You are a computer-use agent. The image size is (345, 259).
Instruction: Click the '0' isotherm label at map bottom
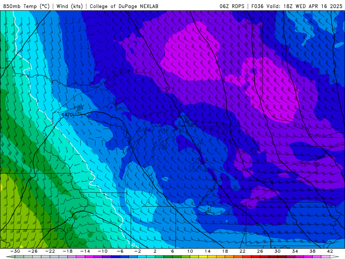[x=134, y=245]
